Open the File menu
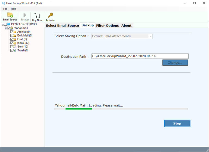Viewport: 209px width, 152px height. (x=5, y=9)
